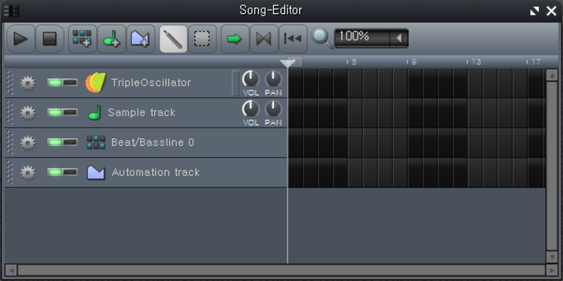Jump timeline to bar 5

click(x=353, y=62)
